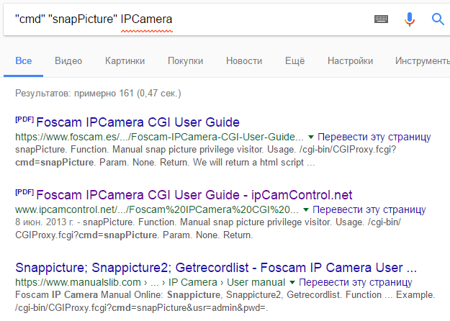Click the on-screen keyboard icon
Image resolution: width=450 pixels, height=321 pixels.
(x=381, y=19)
